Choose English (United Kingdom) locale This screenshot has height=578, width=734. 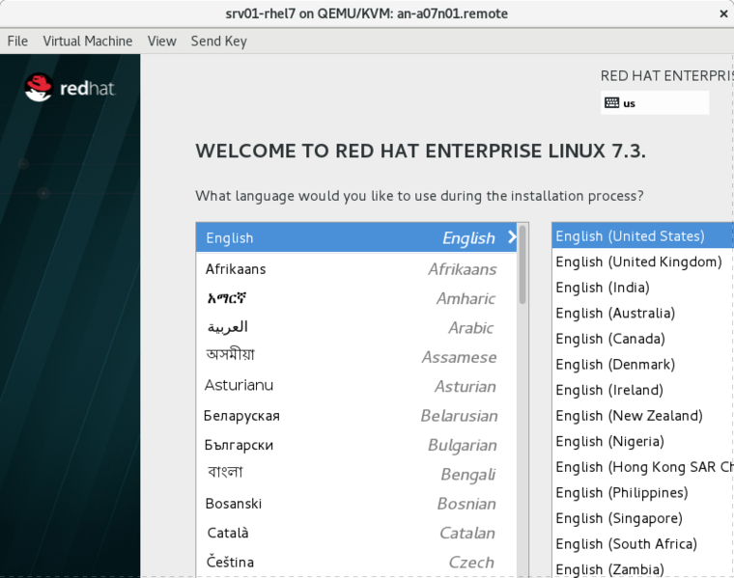point(638,261)
